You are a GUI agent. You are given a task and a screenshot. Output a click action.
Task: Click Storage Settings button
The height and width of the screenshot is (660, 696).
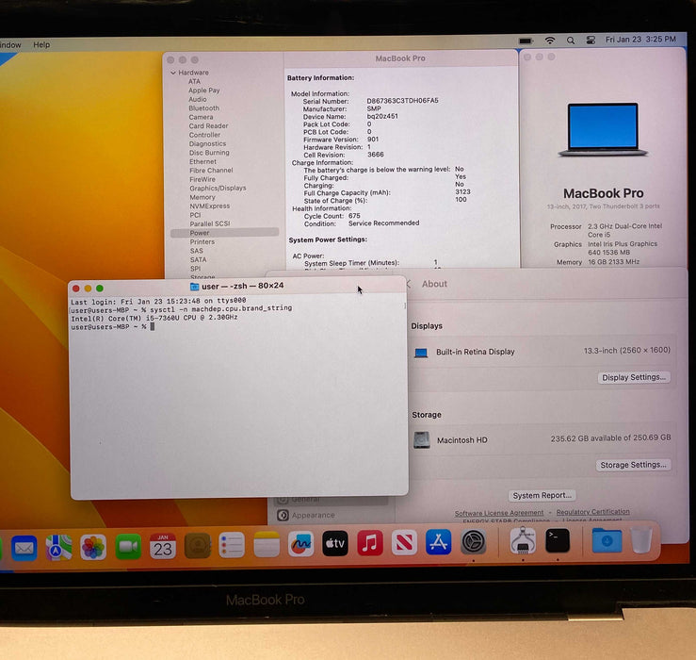pyautogui.click(x=633, y=465)
